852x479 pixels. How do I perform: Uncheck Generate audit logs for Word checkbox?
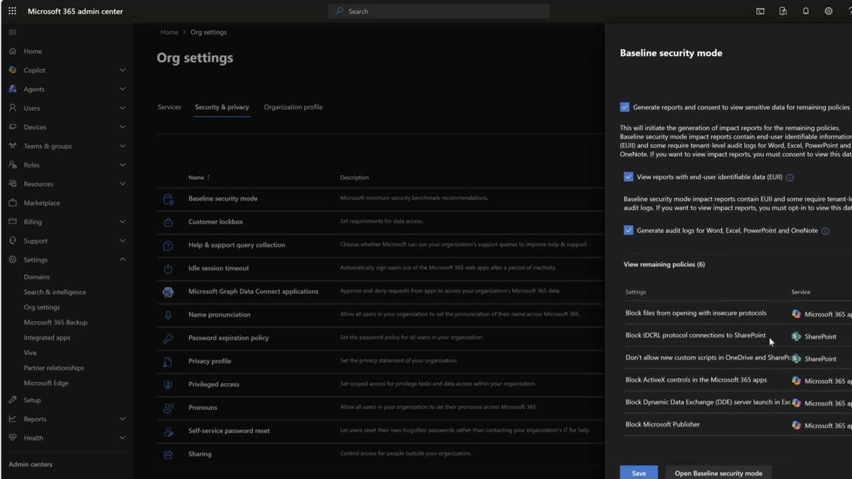tap(628, 230)
